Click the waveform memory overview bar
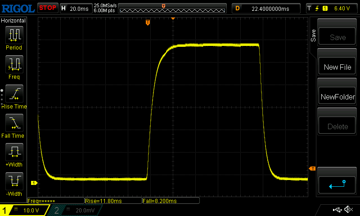The width and height of the screenshot is (360, 216). 172,9
